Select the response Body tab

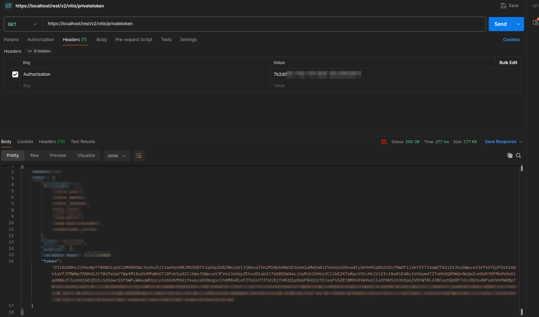pyautogui.click(x=6, y=142)
